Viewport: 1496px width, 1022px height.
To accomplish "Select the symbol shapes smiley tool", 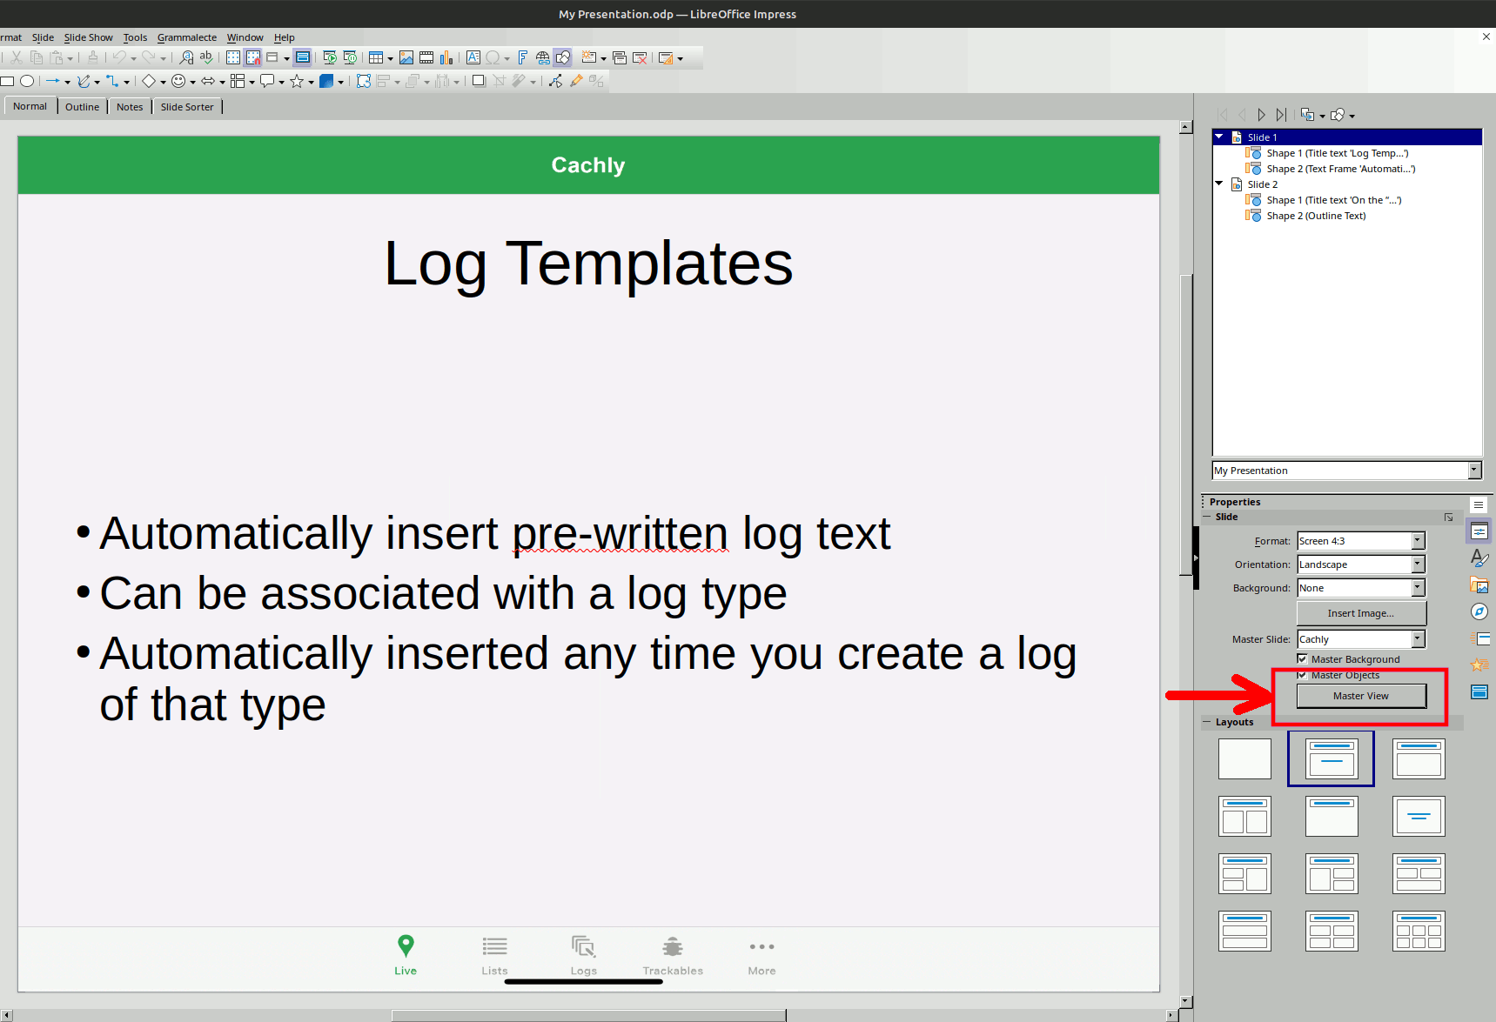I will pos(178,81).
